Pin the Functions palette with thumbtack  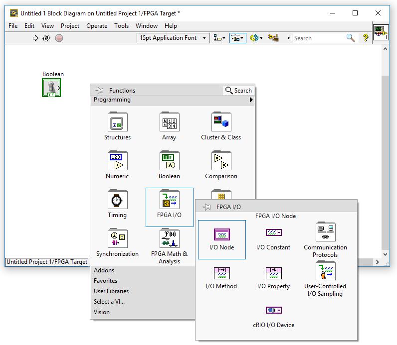(x=100, y=90)
